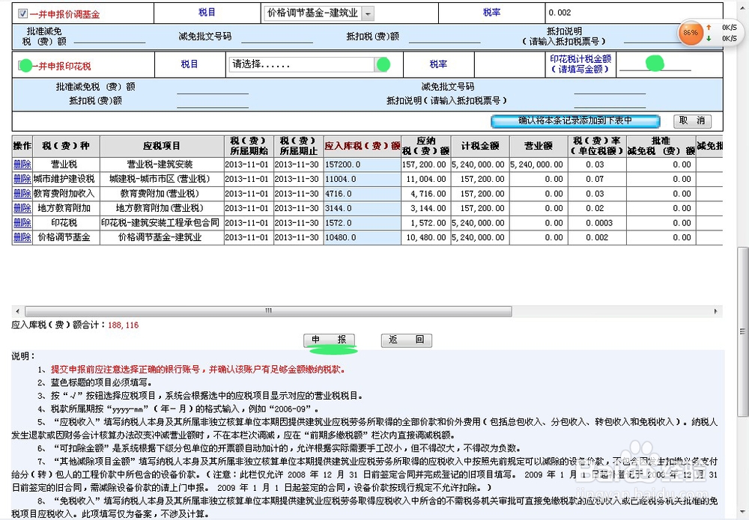Delete the 教育费附加收入 row
The width and height of the screenshot is (749, 520).
pyautogui.click(x=22, y=194)
